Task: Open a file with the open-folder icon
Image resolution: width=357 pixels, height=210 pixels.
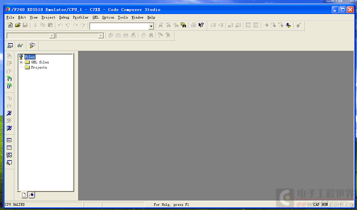Action: 18,25
